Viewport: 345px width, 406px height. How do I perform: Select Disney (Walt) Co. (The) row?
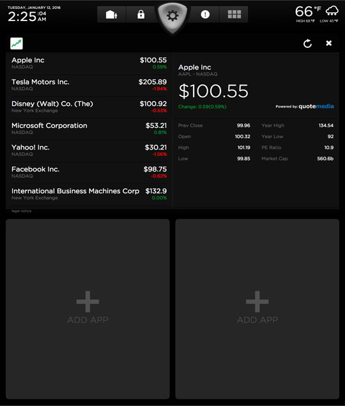(89, 107)
